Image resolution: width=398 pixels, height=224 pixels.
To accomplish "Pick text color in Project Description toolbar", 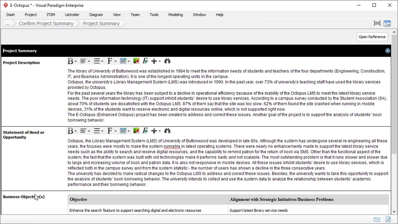I will tap(136, 61).
